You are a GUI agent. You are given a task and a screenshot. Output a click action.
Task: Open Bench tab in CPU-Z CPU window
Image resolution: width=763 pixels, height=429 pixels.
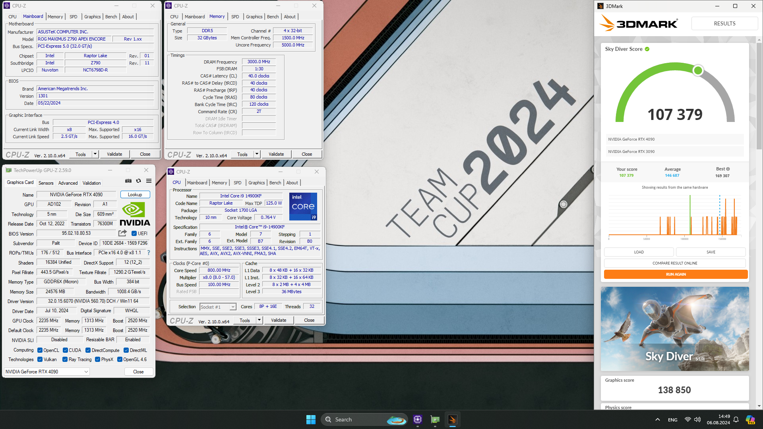(275, 183)
